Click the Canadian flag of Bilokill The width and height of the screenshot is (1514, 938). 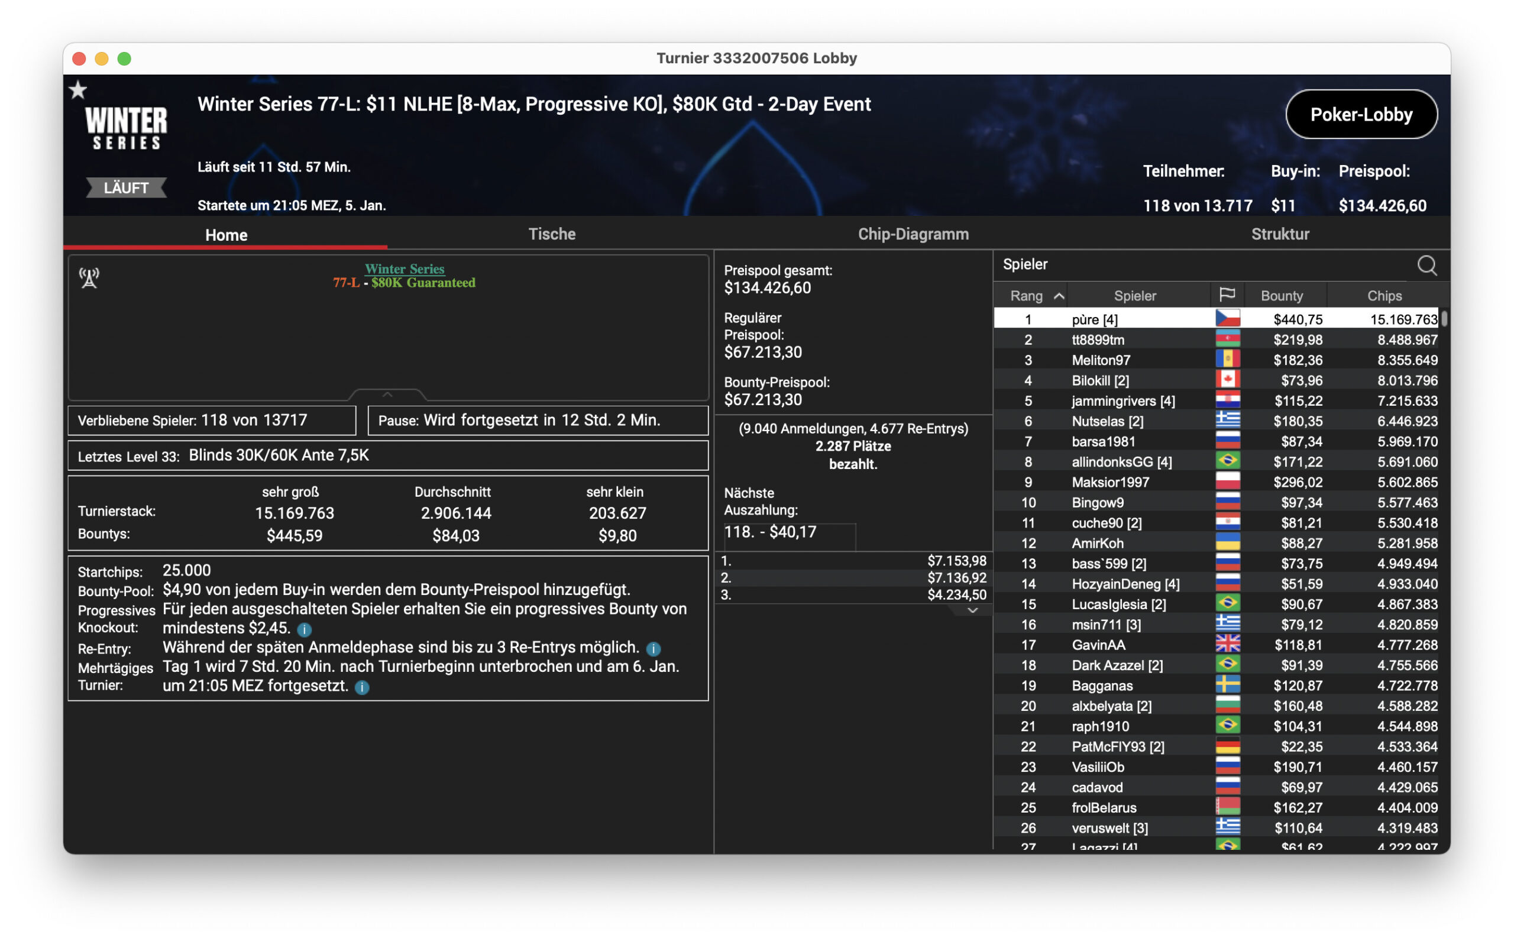(x=1227, y=380)
